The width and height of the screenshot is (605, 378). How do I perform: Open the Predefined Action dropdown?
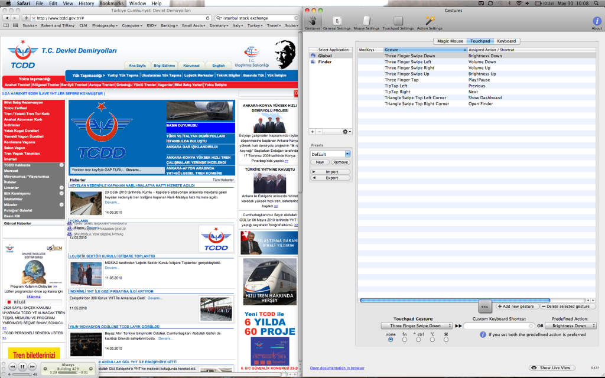pos(570,326)
